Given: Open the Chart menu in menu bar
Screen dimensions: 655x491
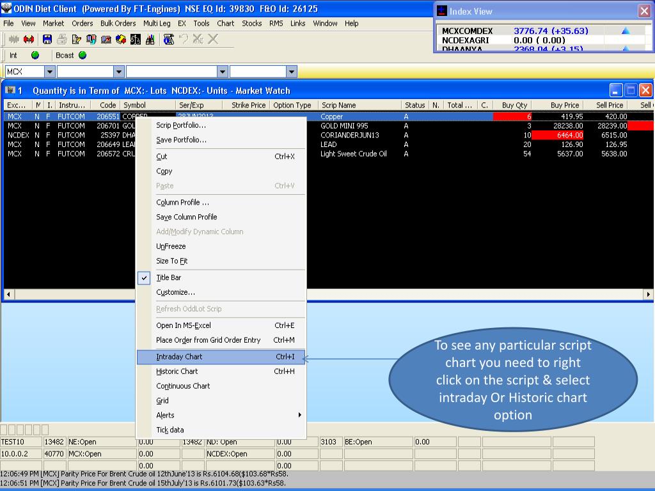Looking at the screenshot, I should pos(226,24).
